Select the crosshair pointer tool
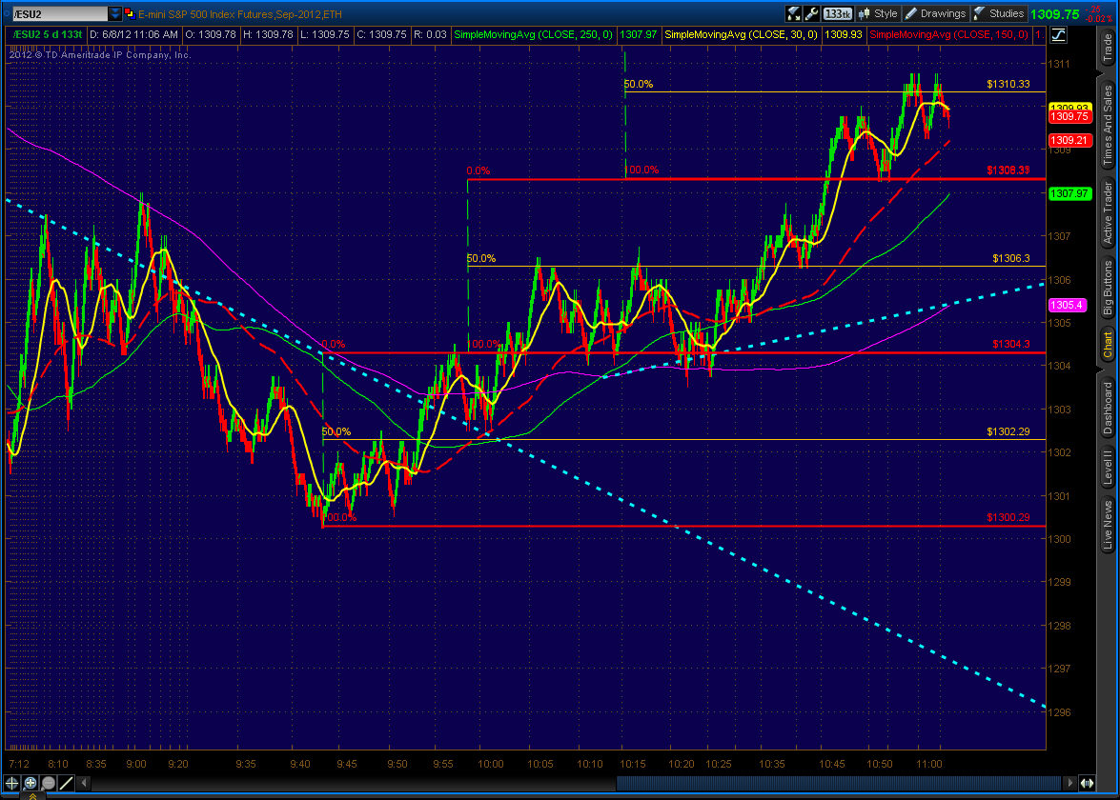The width and height of the screenshot is (1120, 800). (x=11, y=783)
